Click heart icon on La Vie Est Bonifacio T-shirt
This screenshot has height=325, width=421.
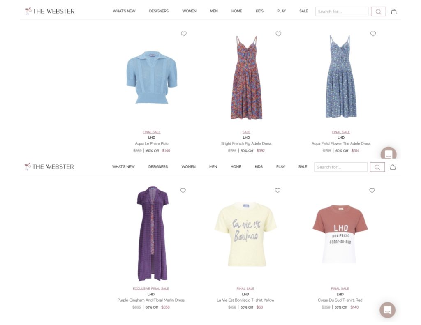point(278,191)
